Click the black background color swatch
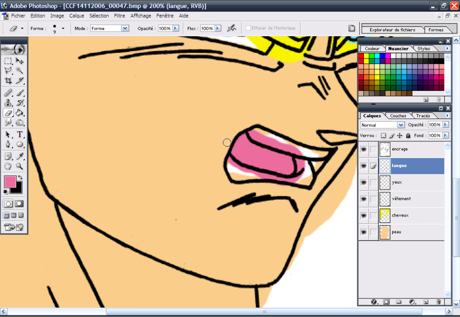The width and height of the screenshot is (460, 317). [18, 189]
